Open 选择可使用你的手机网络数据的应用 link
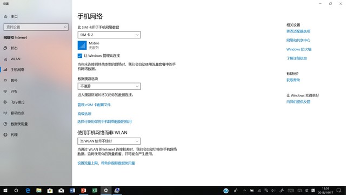Image resolution: width=346 pixels, height=195 pixels. 104,121
